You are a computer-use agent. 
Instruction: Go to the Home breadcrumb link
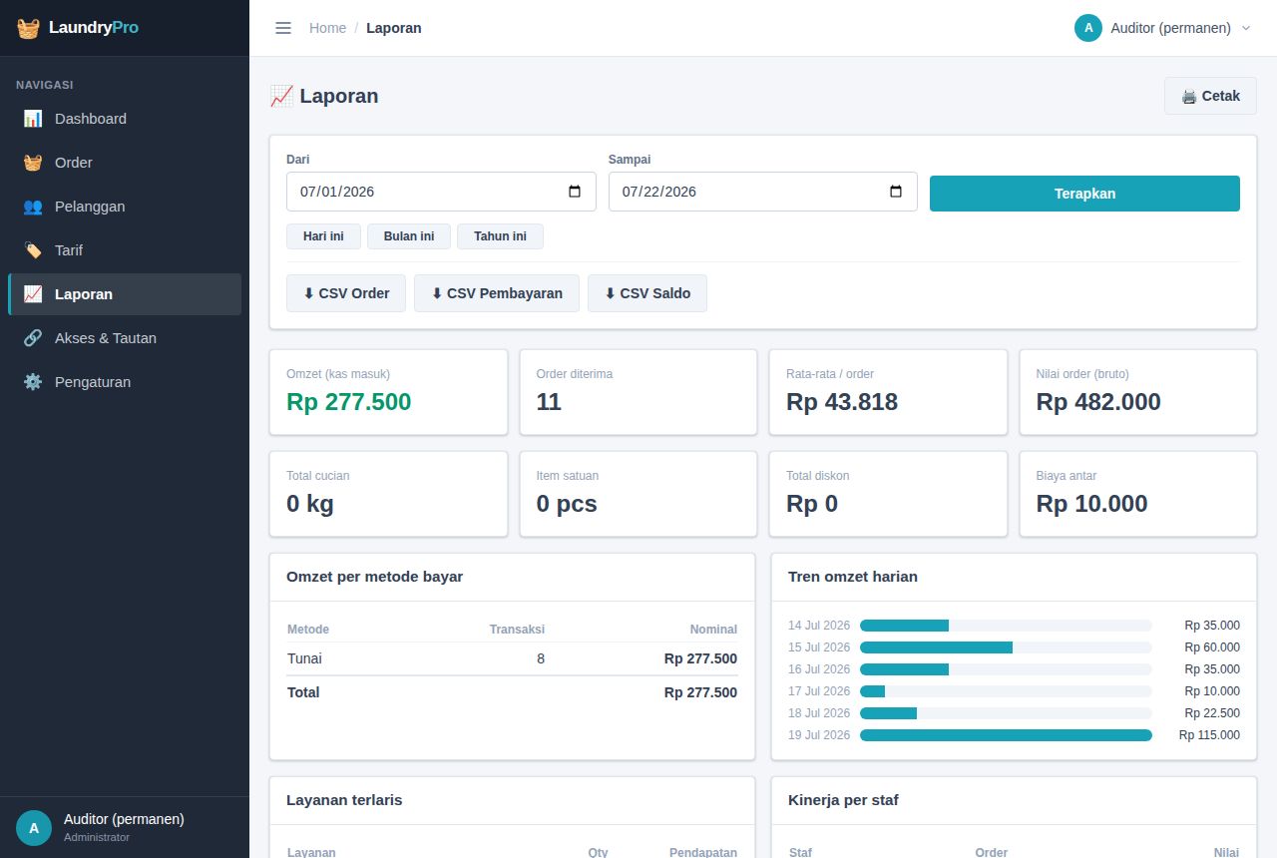(327, 28)
